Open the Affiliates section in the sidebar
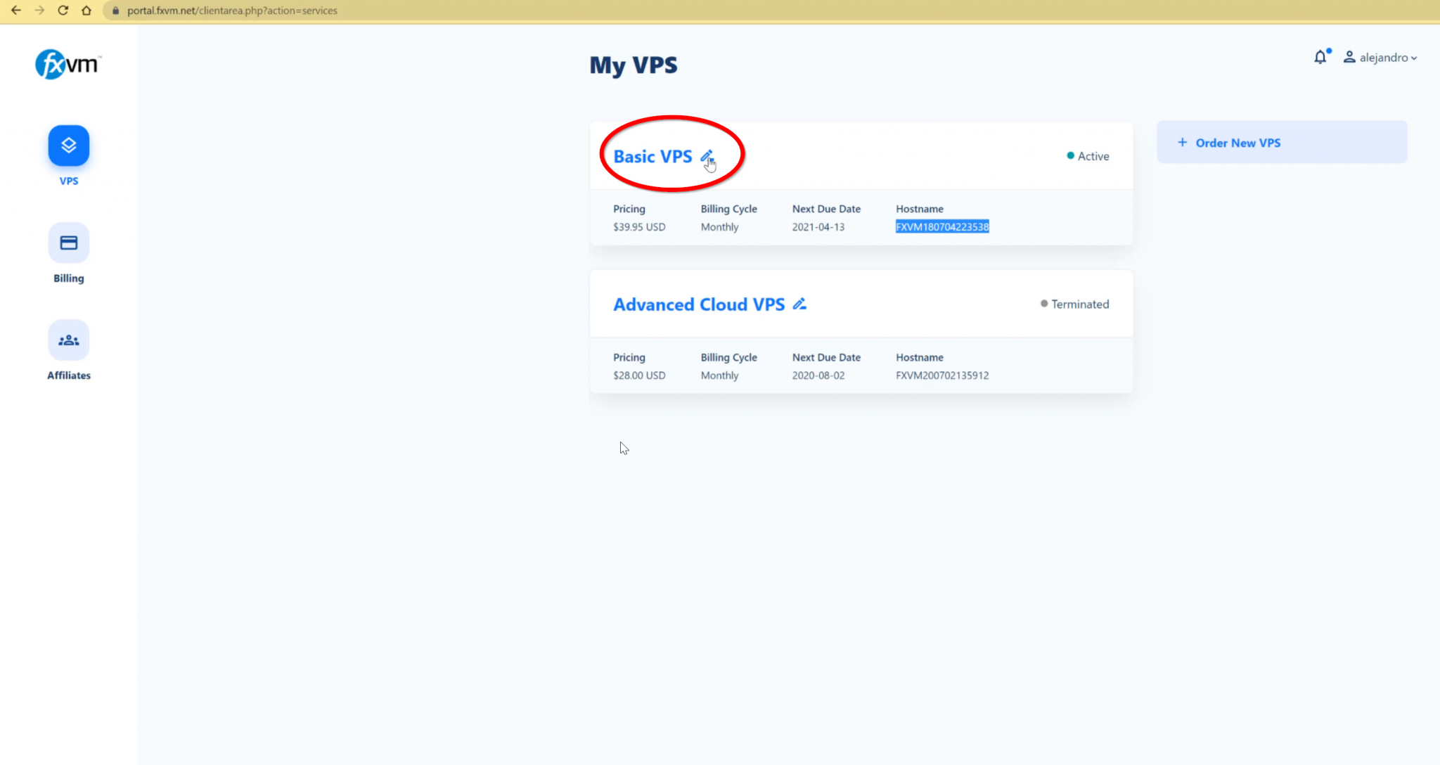 coord(68,340)
